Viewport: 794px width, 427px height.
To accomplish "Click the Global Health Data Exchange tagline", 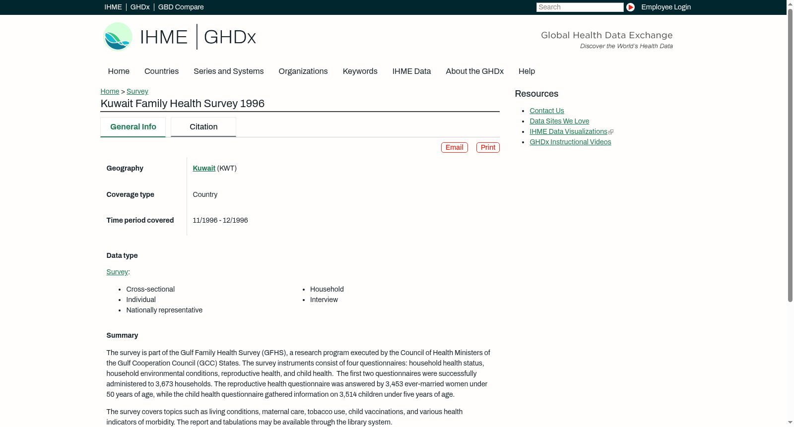I will [606, 35].
